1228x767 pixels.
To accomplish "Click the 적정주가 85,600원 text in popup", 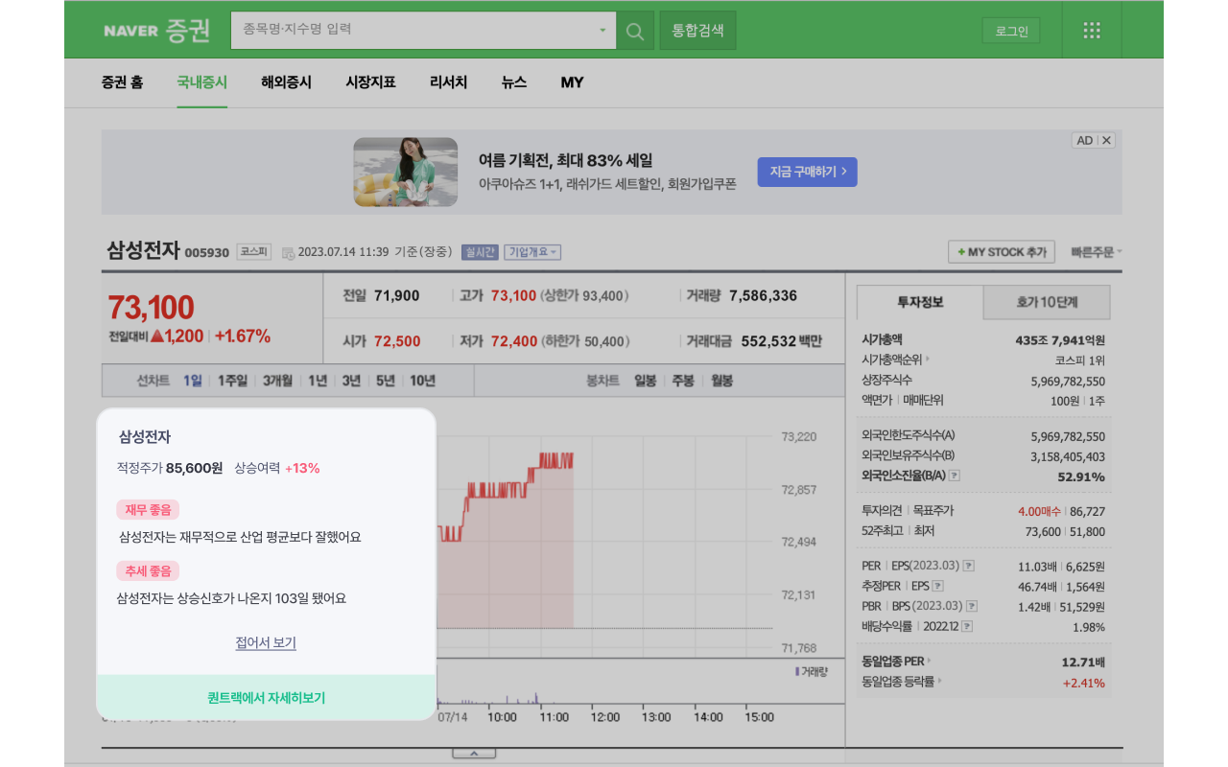I will 170,469.
